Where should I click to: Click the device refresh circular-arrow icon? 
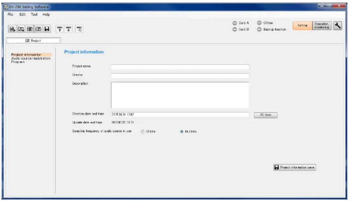79,29
